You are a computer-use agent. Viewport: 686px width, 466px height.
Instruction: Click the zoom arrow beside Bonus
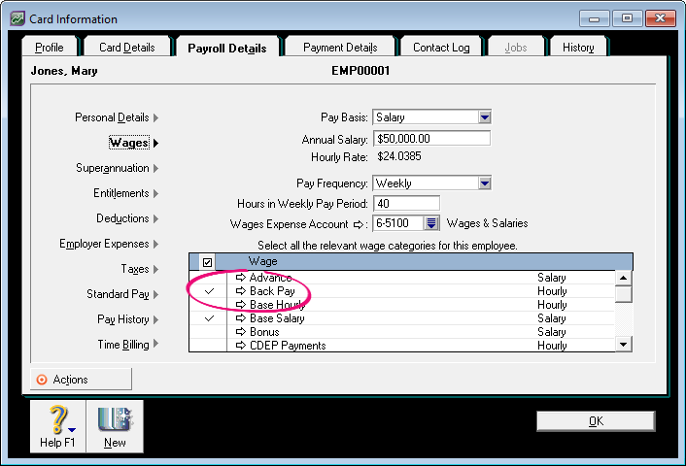click(x=240, y=332)
